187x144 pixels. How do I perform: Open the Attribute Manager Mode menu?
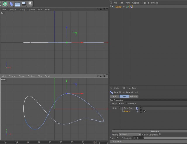(x=116, y=88)
